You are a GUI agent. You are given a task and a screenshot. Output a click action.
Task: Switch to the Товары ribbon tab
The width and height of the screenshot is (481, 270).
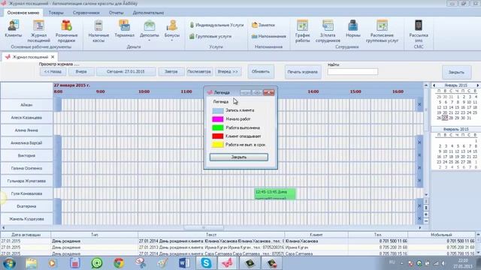[x=56, y=13]
